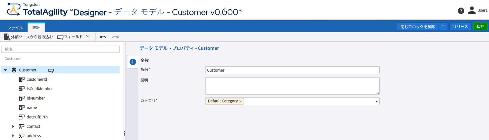Open the カテゴリ dropdown arrow
This screenshot has width=489, height=140.
pyautogui.click(x=376, y=101)
